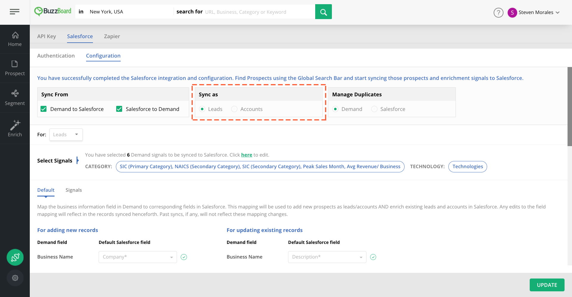
Task: Click the 'Select Signals' label
Action: point(55,161)
